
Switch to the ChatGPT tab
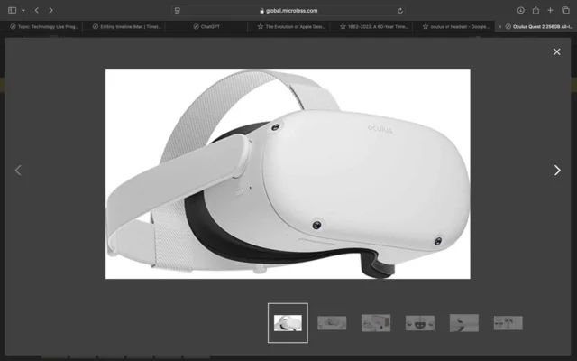coord(206,26)
